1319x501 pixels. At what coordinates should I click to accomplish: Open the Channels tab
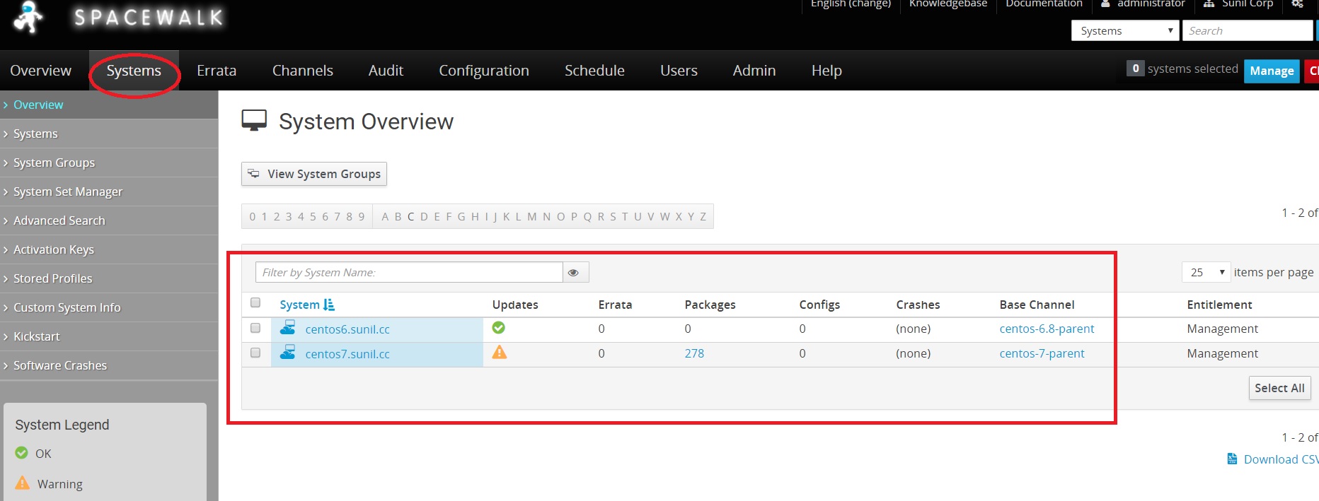303,71
